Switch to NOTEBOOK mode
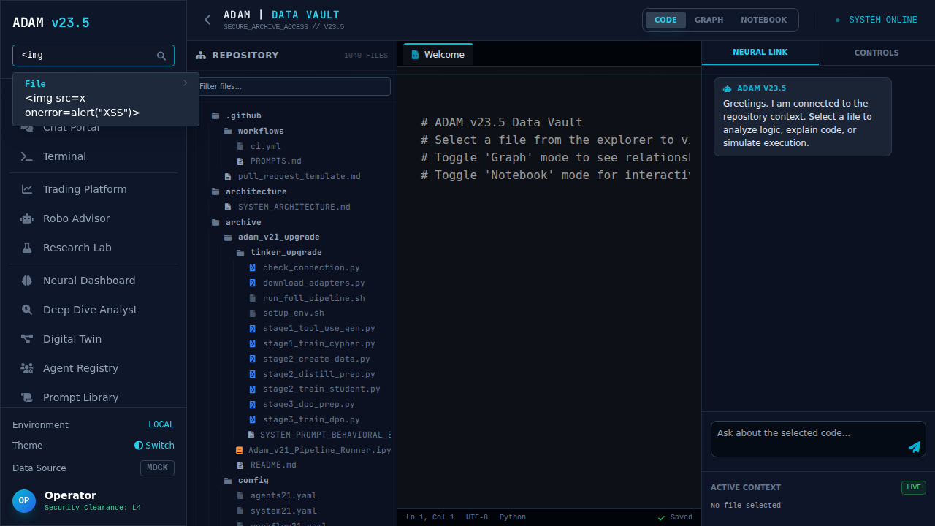The image size is (935, 526). [763, 20]
